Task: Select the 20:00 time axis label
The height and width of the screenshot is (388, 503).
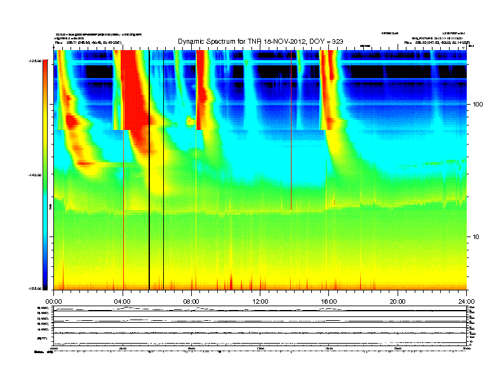Action: click(398, 302)
